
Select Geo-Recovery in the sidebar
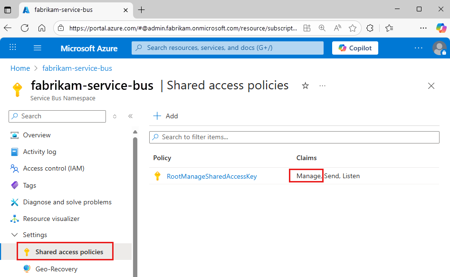click(x=56, y=269)
